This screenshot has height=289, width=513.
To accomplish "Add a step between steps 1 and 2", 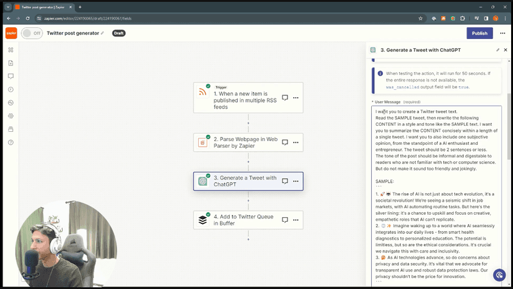I will click(248, 123).
